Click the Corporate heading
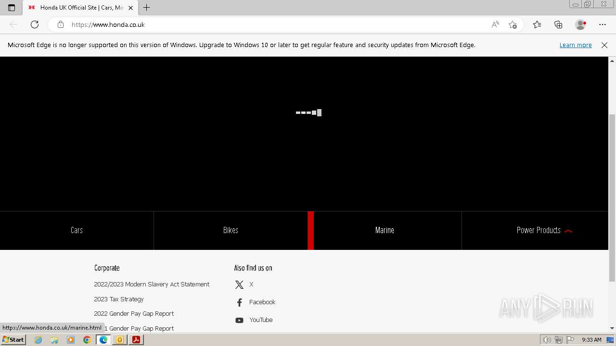 107,268
